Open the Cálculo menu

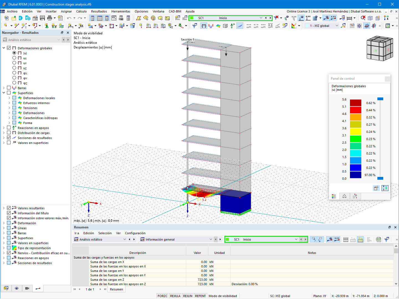[81, 11]
